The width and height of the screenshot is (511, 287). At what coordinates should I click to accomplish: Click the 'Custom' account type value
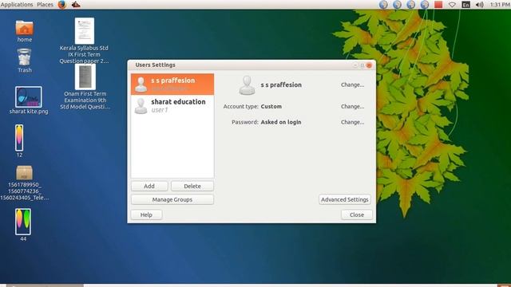click(x=271, y=106)
